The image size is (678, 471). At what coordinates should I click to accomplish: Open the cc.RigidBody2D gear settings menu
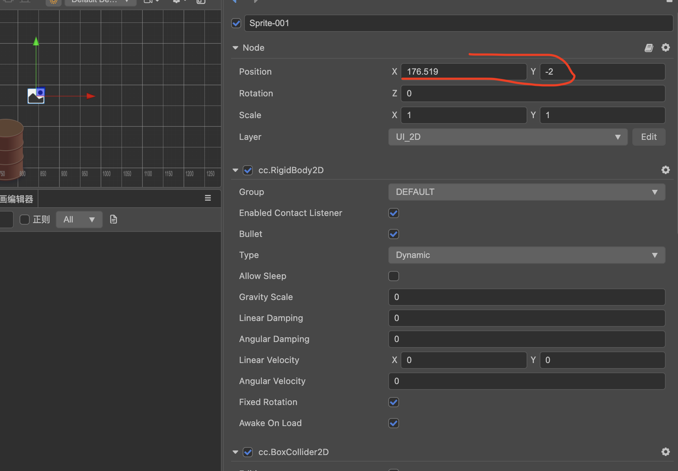tap(665, 170)
